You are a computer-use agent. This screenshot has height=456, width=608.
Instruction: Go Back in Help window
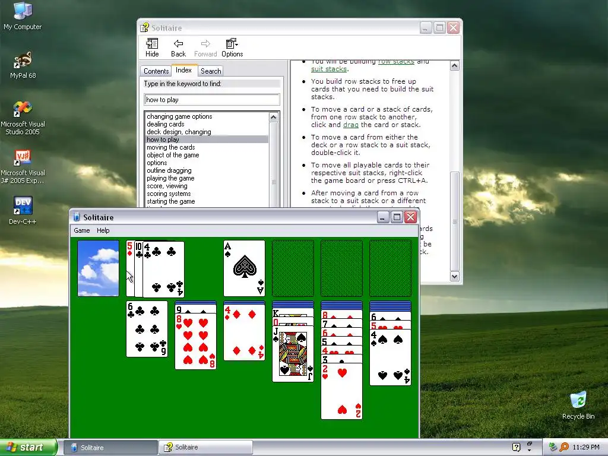tap(178, 47)
